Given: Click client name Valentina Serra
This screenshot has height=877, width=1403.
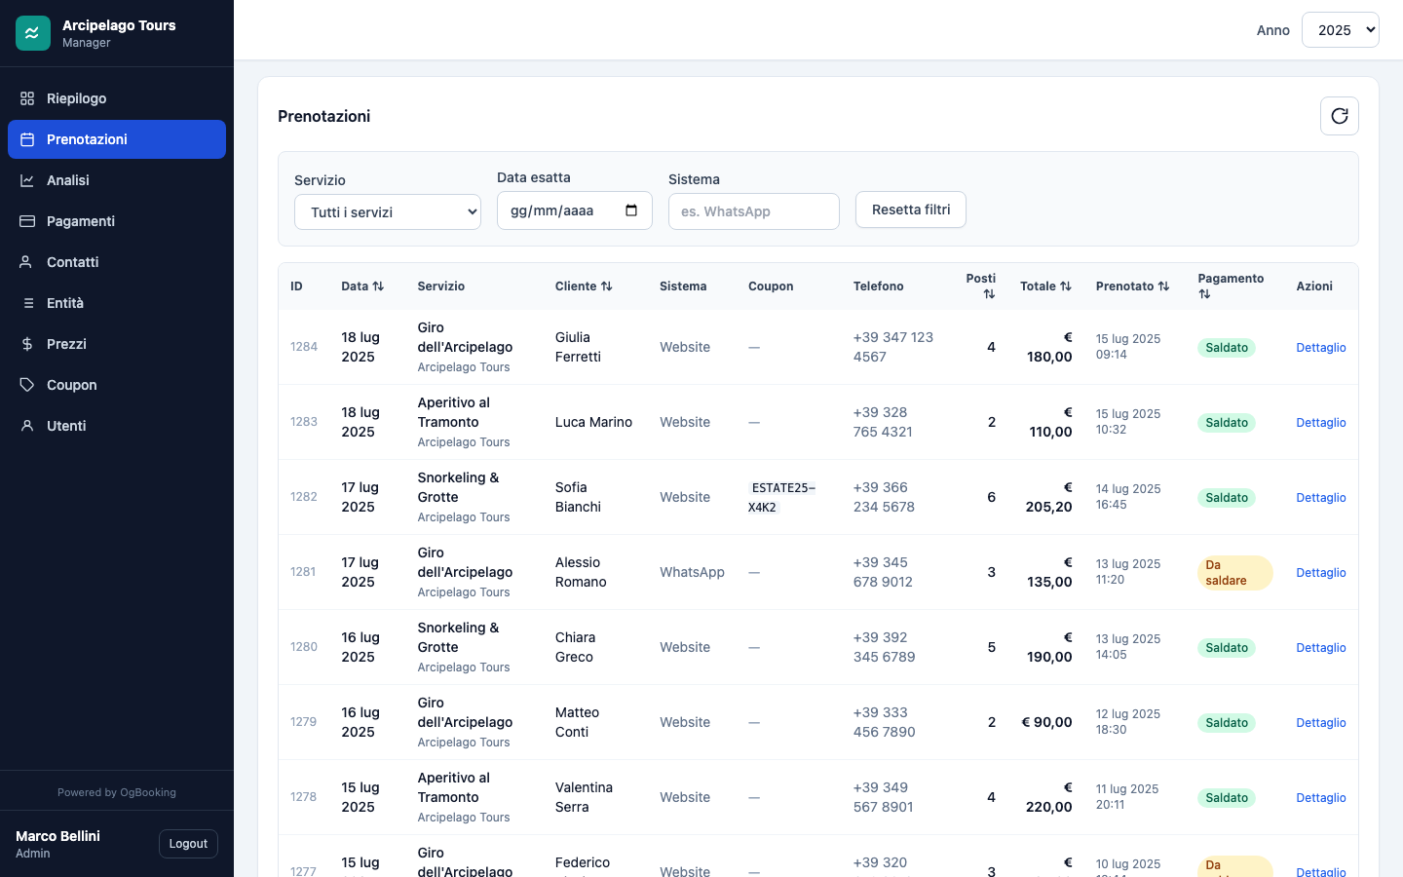Looking at the screenshot, I should [584, 797].
